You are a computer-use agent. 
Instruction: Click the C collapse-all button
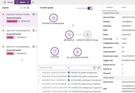[99, 67]
